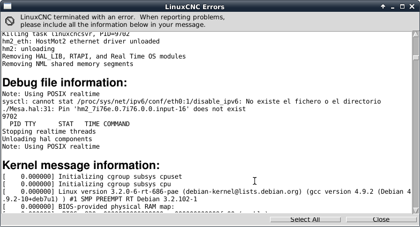Click scrollbar up arrow in log pane
The width and height of the screenshot is (420, 227).
coord(416,34)
